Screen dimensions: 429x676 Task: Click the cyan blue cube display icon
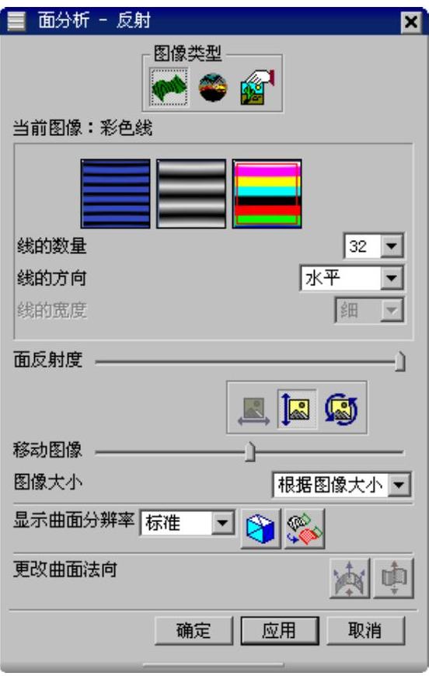tap(261, 528)
